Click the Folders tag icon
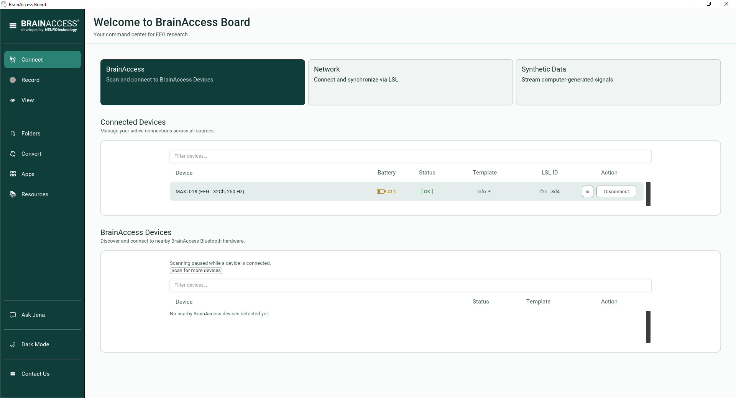736x398 pixels. pos(13,134)
